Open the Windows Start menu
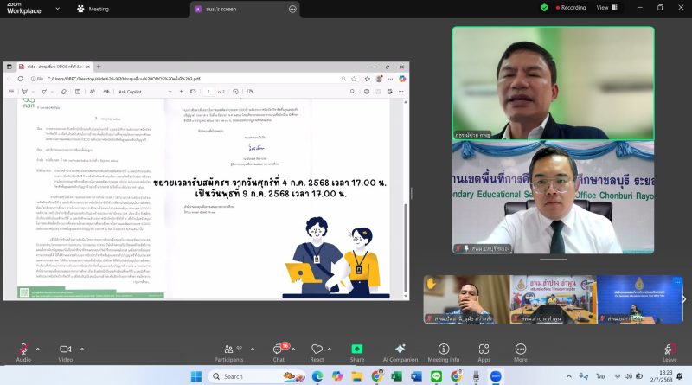692x385 pixels. [195, 376]
